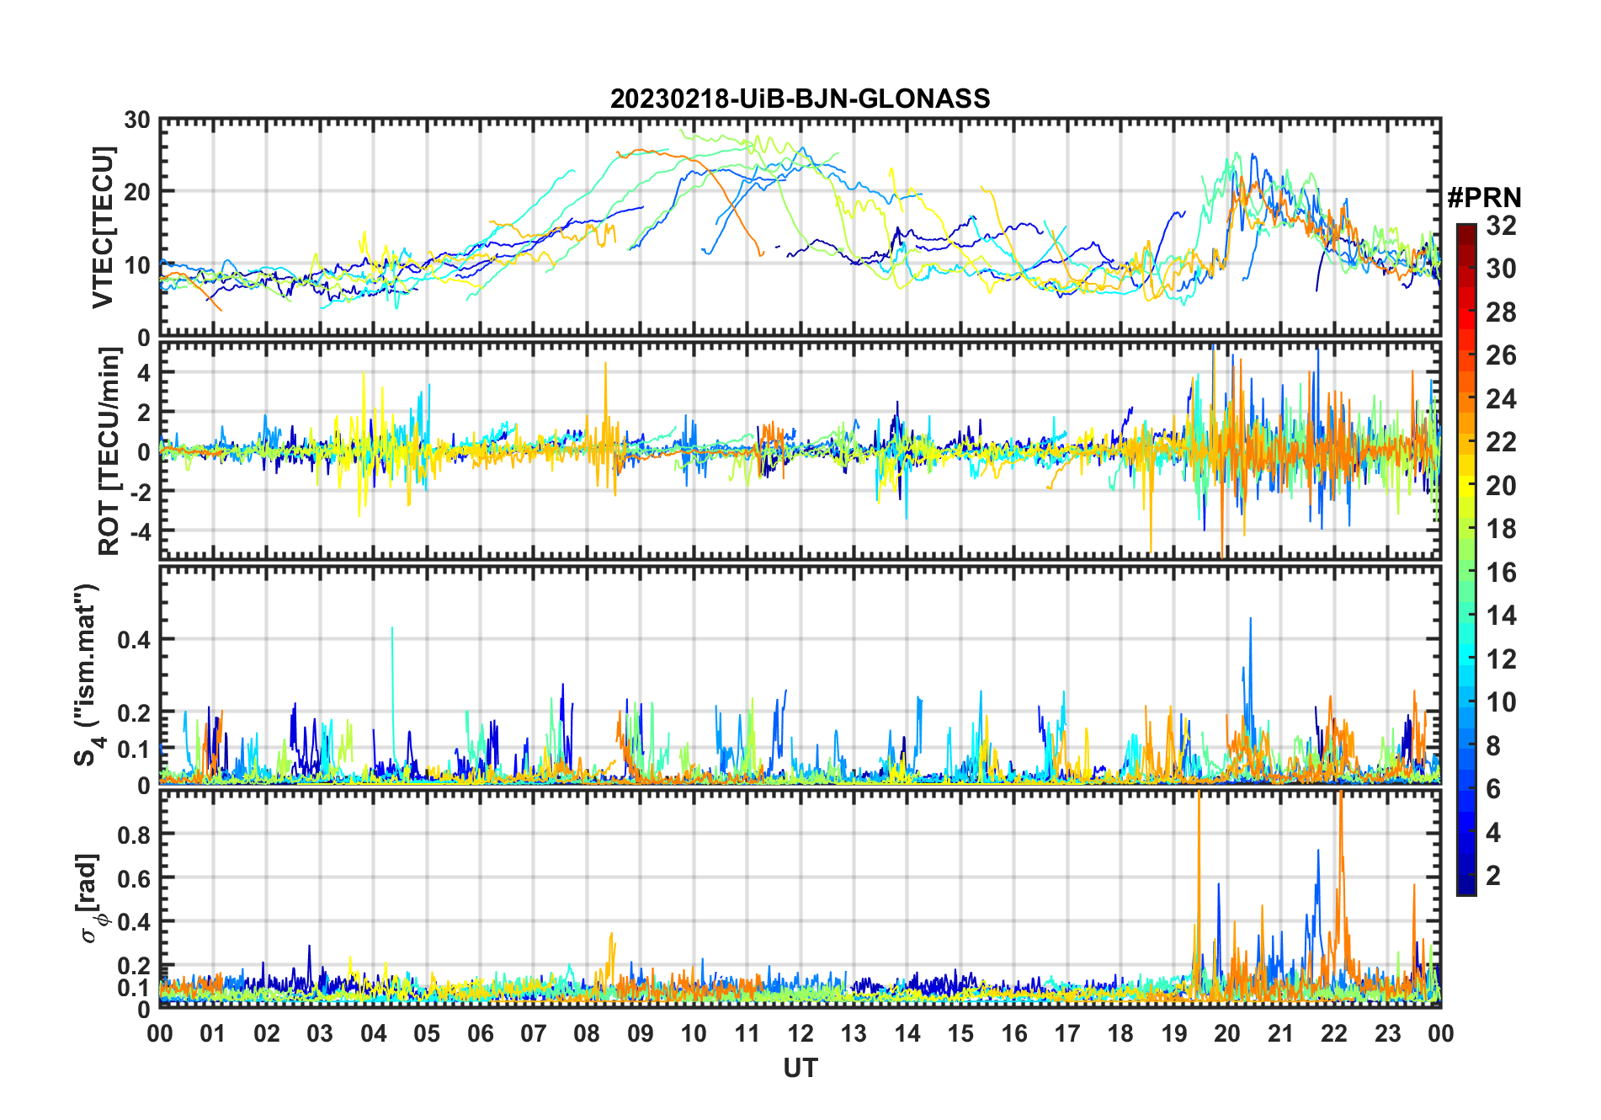
Task: Click the ROT [TECU/min] y-axis label
Action: 109,451
